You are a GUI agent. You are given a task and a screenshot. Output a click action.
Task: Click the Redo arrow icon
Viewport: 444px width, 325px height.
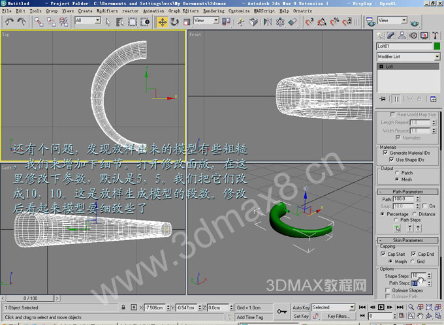tap(22, 22)
